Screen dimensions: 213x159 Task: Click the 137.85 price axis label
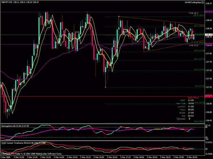(x=209, y=54)
